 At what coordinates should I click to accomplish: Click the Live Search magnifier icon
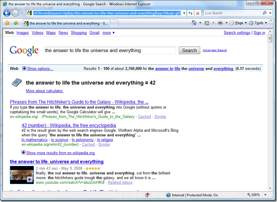pyautogui.click(x=265, y=13)
